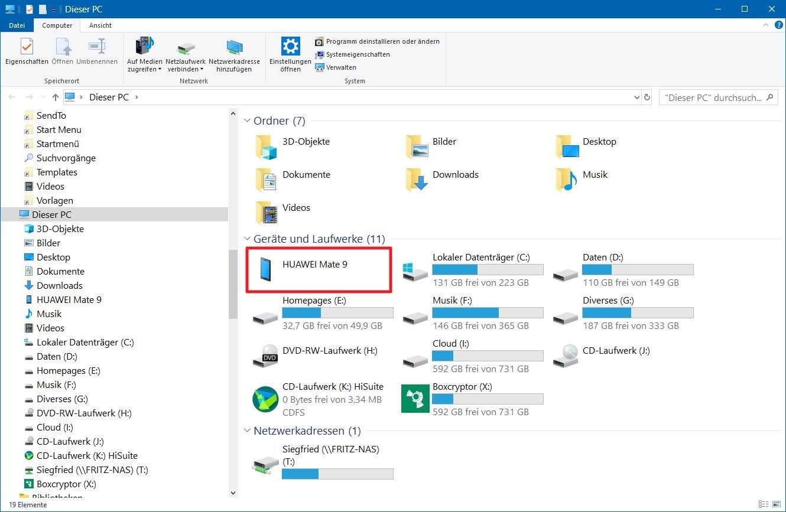786x512 pixels.
Task: Select the Musik folder in main pane
Action: pos(582,180)
